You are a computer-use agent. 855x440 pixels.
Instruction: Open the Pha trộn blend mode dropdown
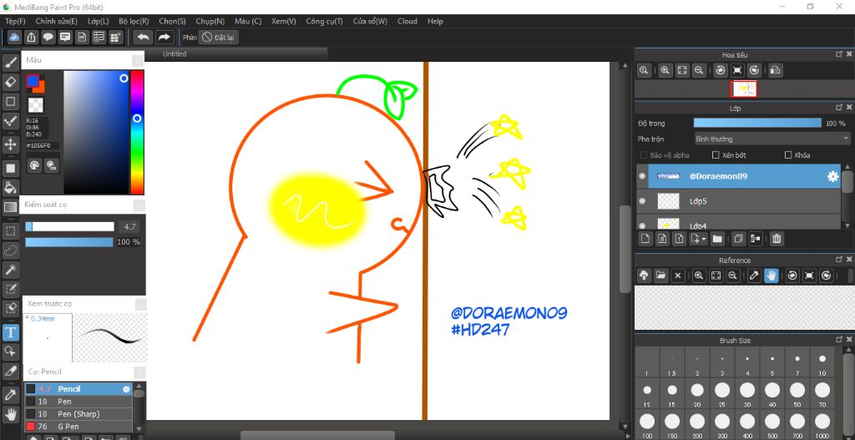[x=772, y=139]
